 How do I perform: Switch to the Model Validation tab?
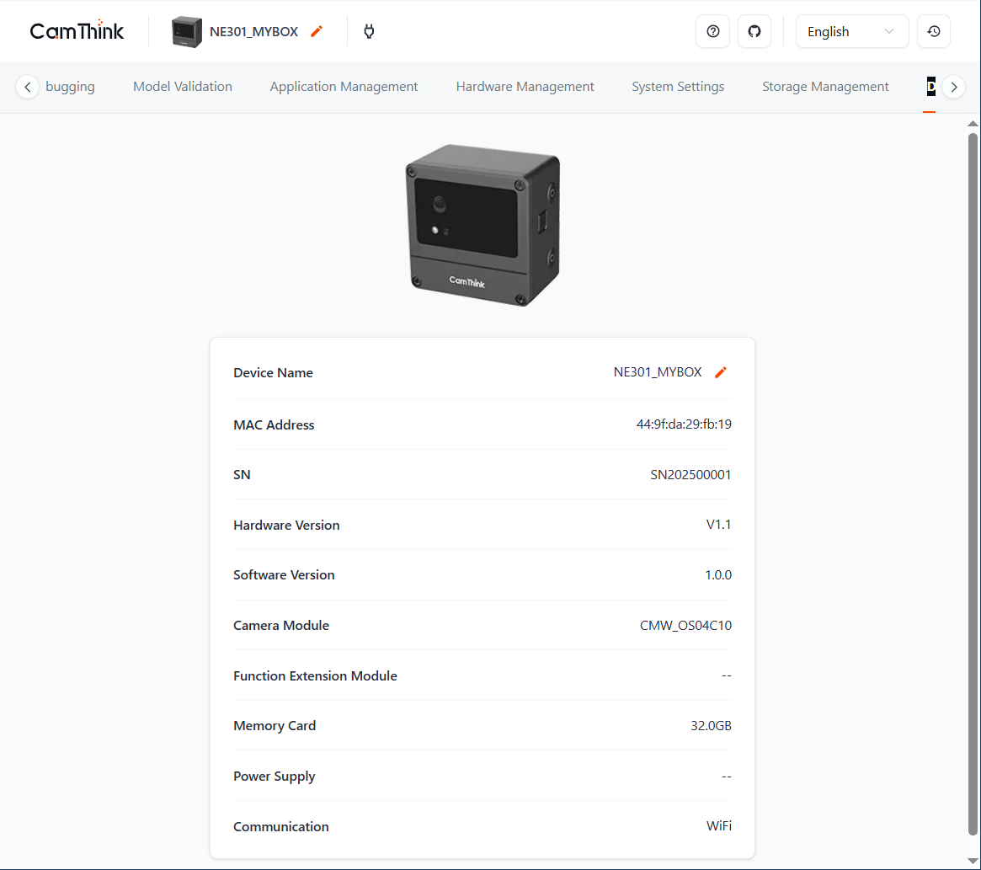pos(183,87)
